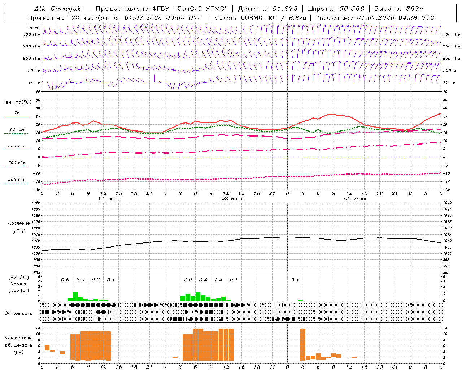This screenshot has width=462, height=370.
Task: Click the Тем-ра(°C) axis label
Action: coord(17,102)
